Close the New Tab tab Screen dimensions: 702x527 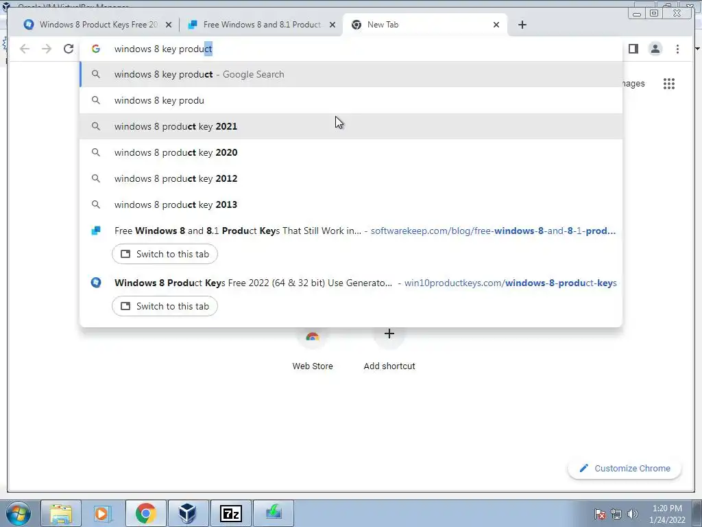(x=496, y=25)
